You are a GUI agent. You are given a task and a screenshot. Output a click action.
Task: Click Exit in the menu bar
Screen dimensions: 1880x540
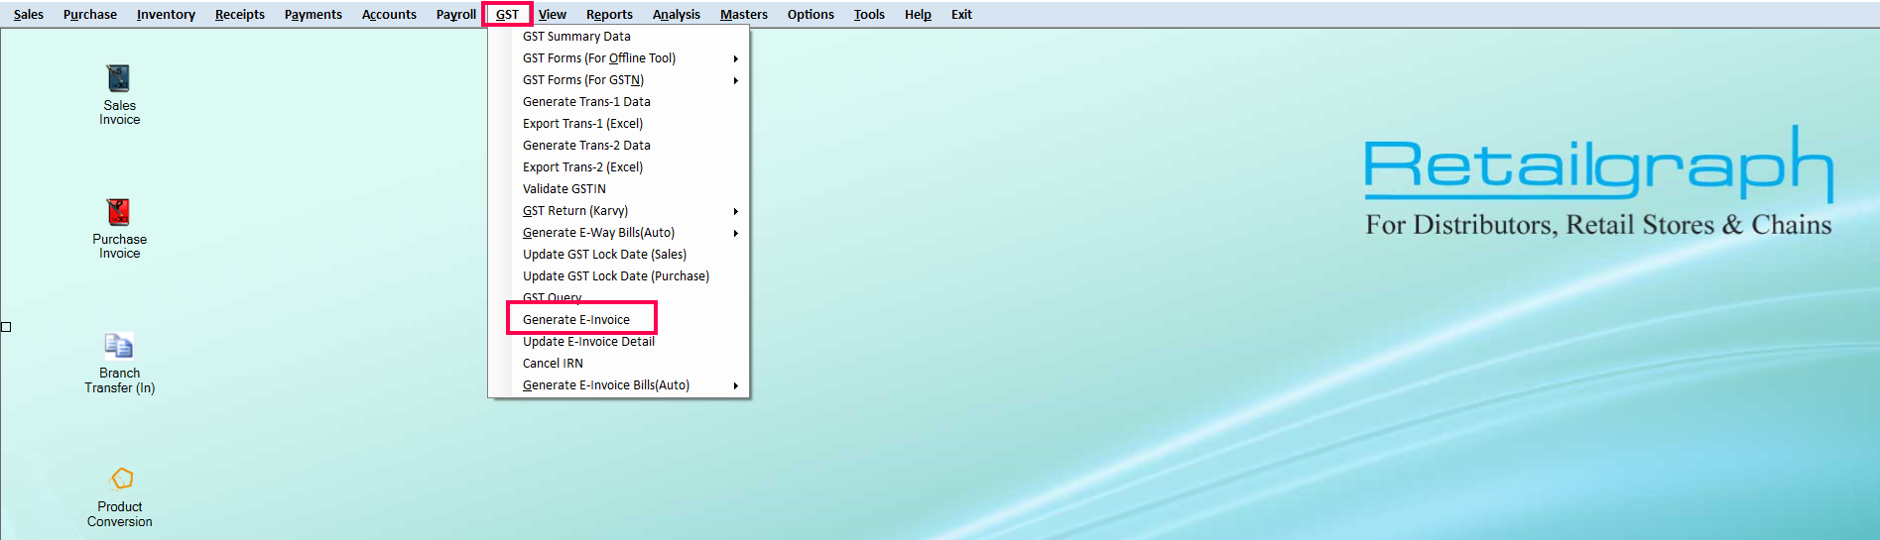point(961,14)
